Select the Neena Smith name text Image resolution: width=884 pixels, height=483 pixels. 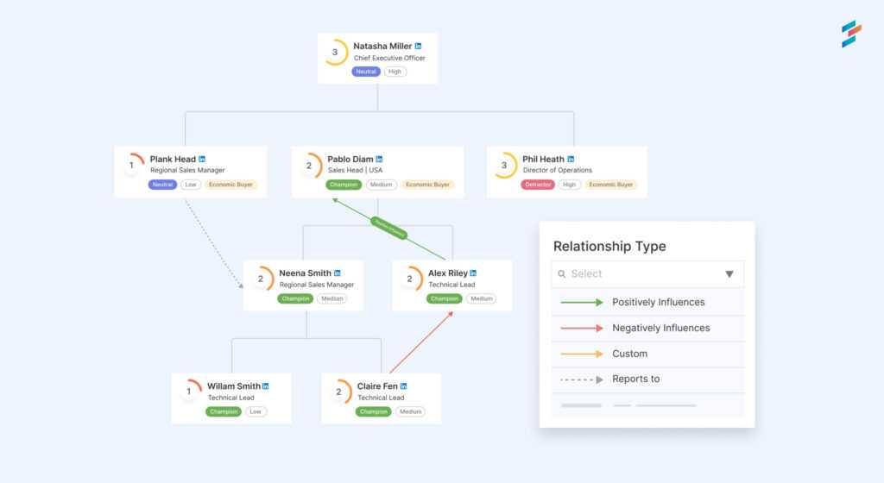(305, 273)
